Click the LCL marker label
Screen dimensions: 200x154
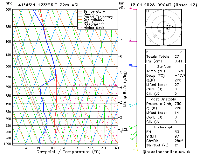tap(125, 130)
